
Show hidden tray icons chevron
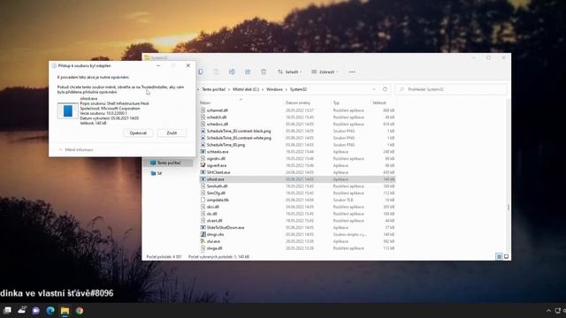[x=548, y=310]
